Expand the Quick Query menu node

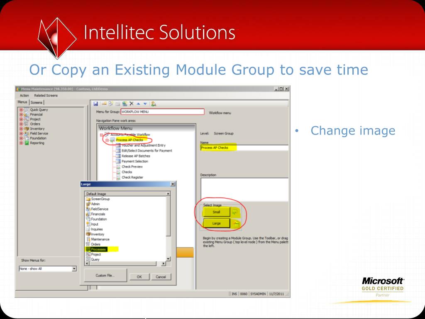click(21, 110)
